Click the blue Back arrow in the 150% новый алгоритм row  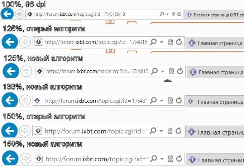pos(10,158)
